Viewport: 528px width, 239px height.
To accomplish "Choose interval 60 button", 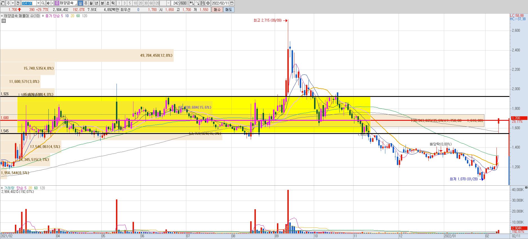I will [x=151, y=3].
